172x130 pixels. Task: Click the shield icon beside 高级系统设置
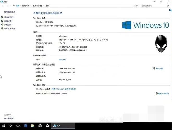coord(2,28)
